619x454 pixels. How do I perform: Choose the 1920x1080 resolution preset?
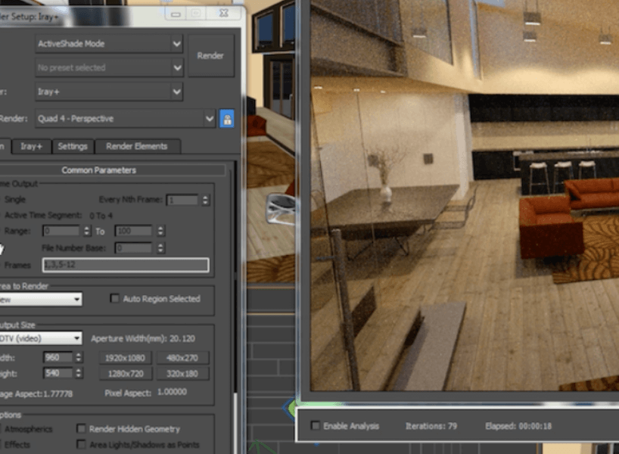(x=125, y=358)
